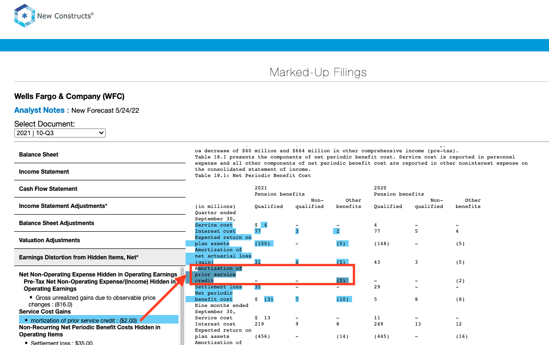Open the Cash Flow Statement section
The height and width of the screenshot is (345, 549).
tap(100, 189)
